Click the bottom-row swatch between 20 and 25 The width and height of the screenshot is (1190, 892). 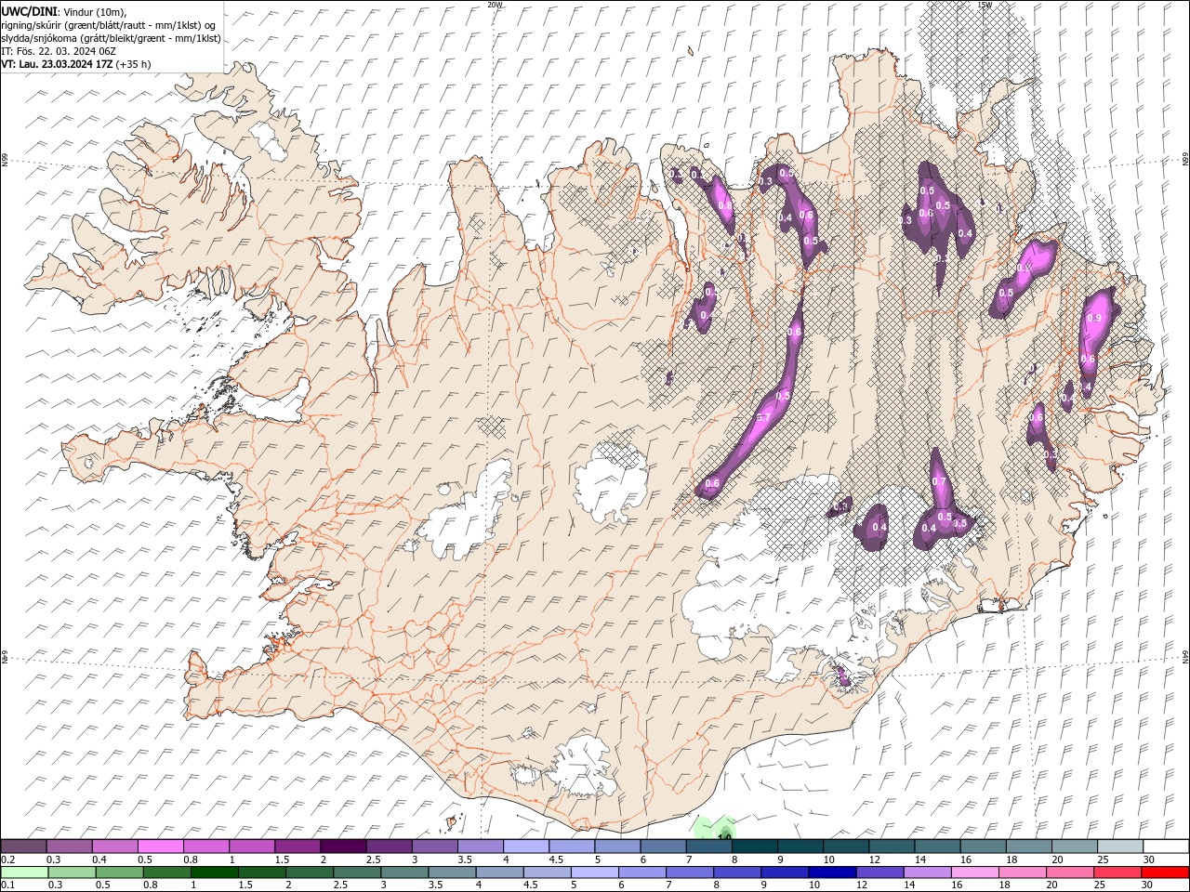point(1069,872)
